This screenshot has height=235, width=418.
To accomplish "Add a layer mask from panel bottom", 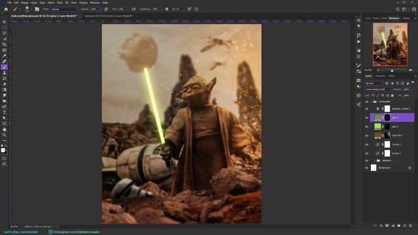I will [387, 226].
